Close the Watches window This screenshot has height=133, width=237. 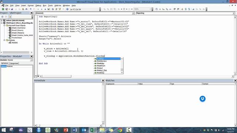click(x=236, y=81)
